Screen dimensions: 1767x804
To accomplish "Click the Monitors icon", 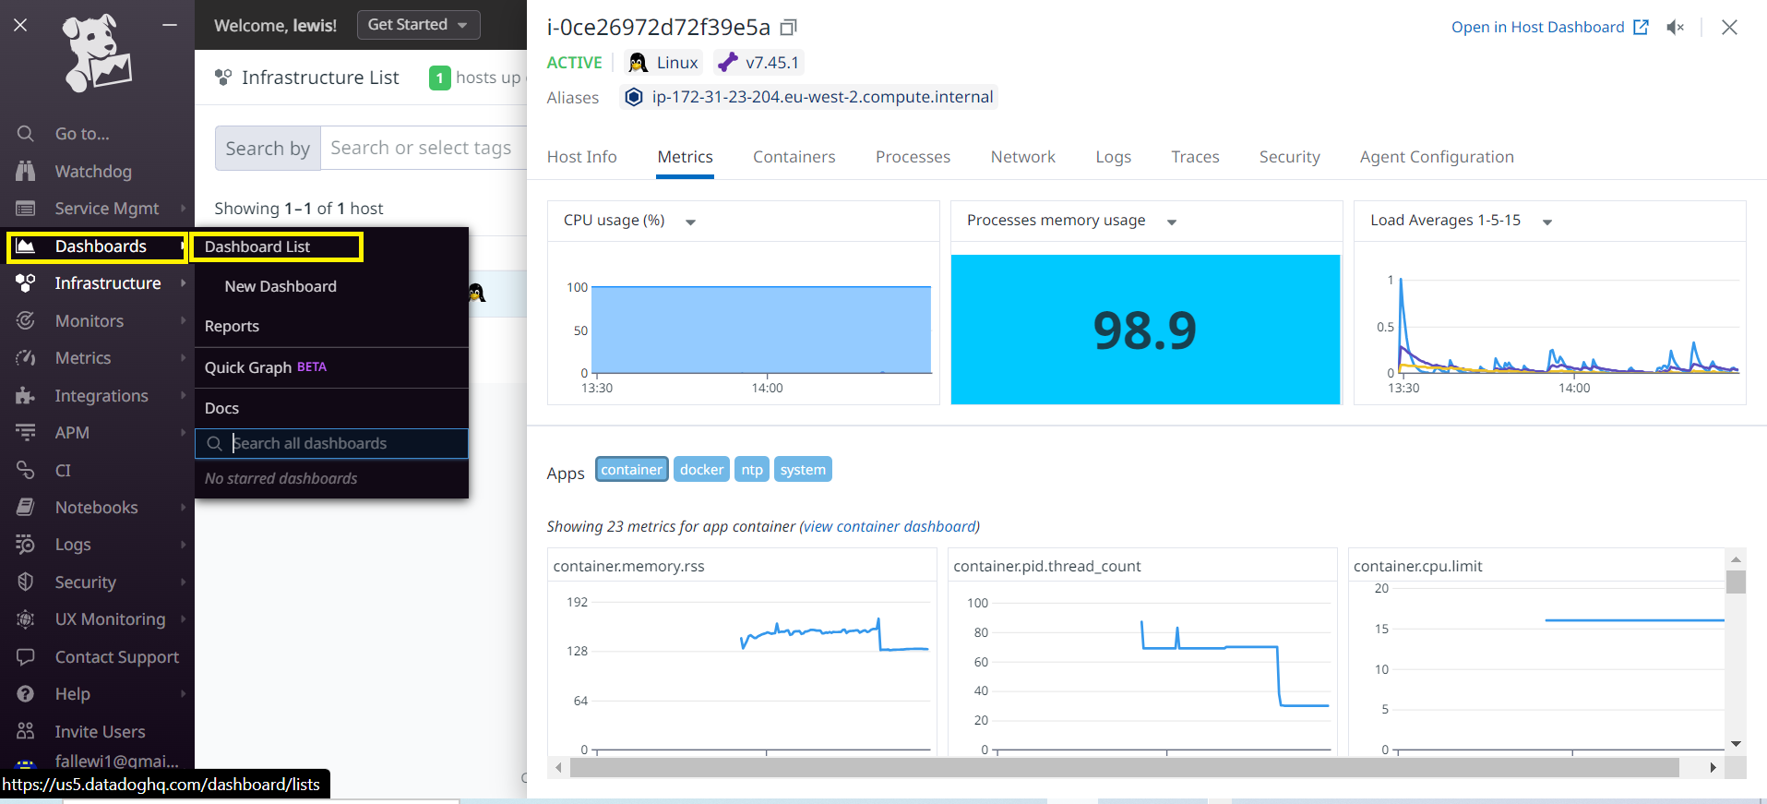I will (26, 320).
